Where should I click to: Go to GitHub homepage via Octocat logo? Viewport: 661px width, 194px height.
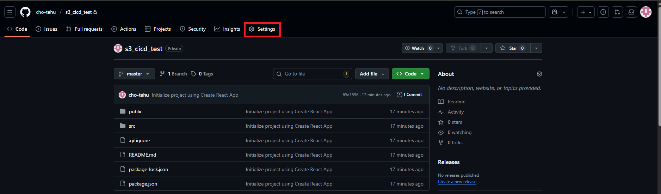(x=25, y=12)
